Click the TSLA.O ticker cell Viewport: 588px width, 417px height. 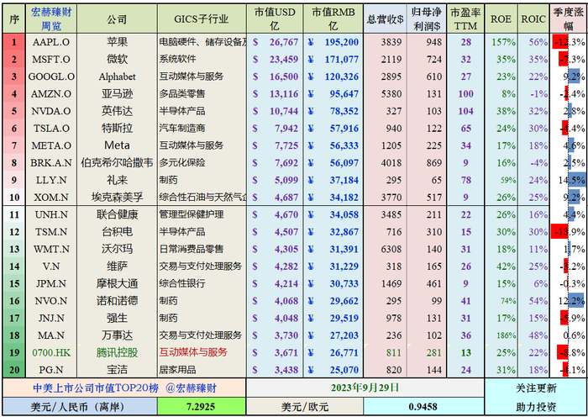(51, 129)
